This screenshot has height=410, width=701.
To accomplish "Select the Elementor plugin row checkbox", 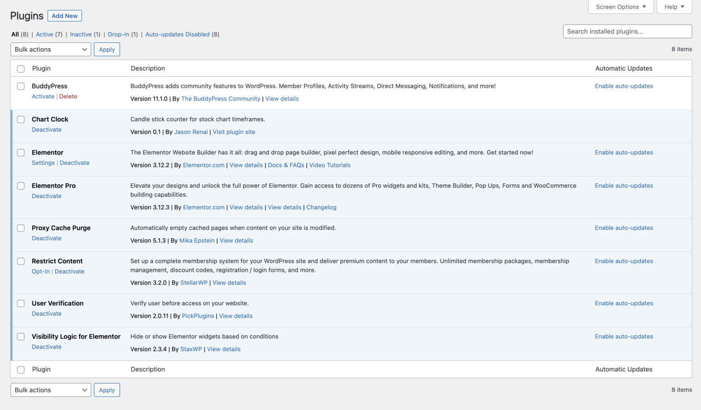I will (x=21, y=153).
